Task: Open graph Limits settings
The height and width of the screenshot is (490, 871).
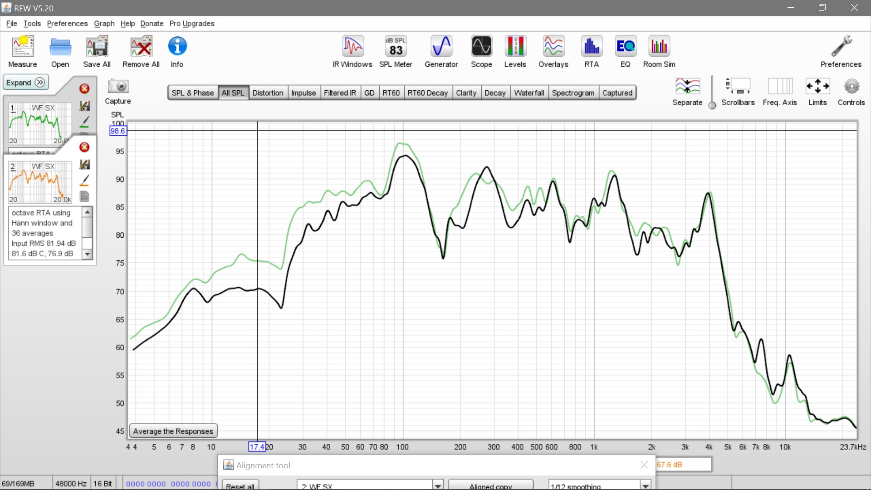Action: [x=817, y=92]
